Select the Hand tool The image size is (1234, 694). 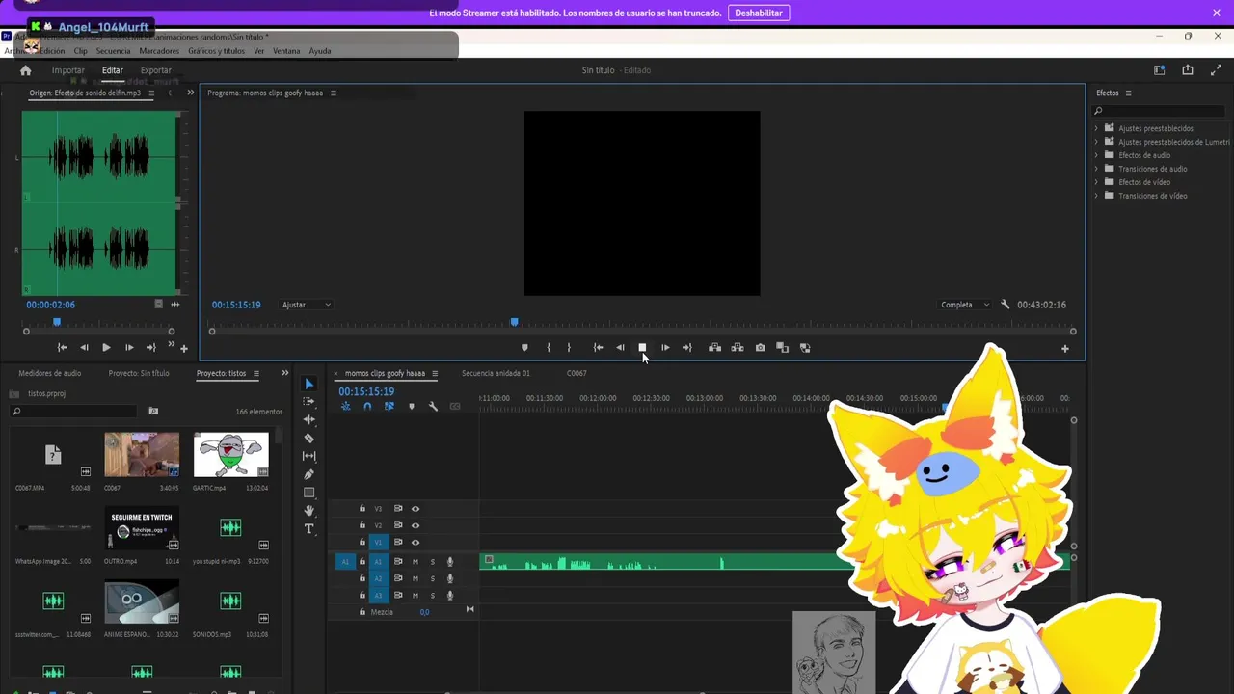(x=309, y=511)
